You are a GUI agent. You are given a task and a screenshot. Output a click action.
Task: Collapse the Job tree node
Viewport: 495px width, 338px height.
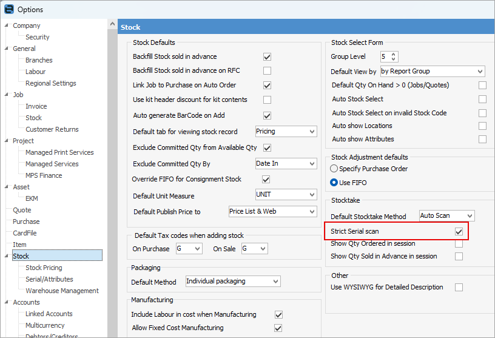point(6,95)
